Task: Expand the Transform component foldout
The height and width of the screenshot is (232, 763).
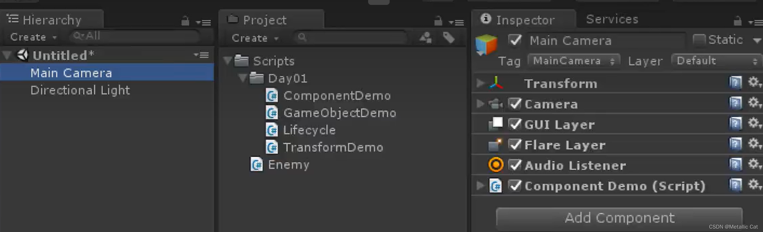Action: pos(480,83)
